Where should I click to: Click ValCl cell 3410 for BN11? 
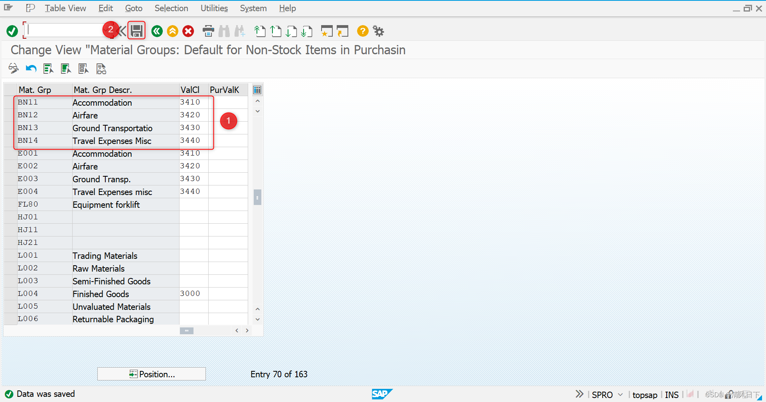point(194,102)
